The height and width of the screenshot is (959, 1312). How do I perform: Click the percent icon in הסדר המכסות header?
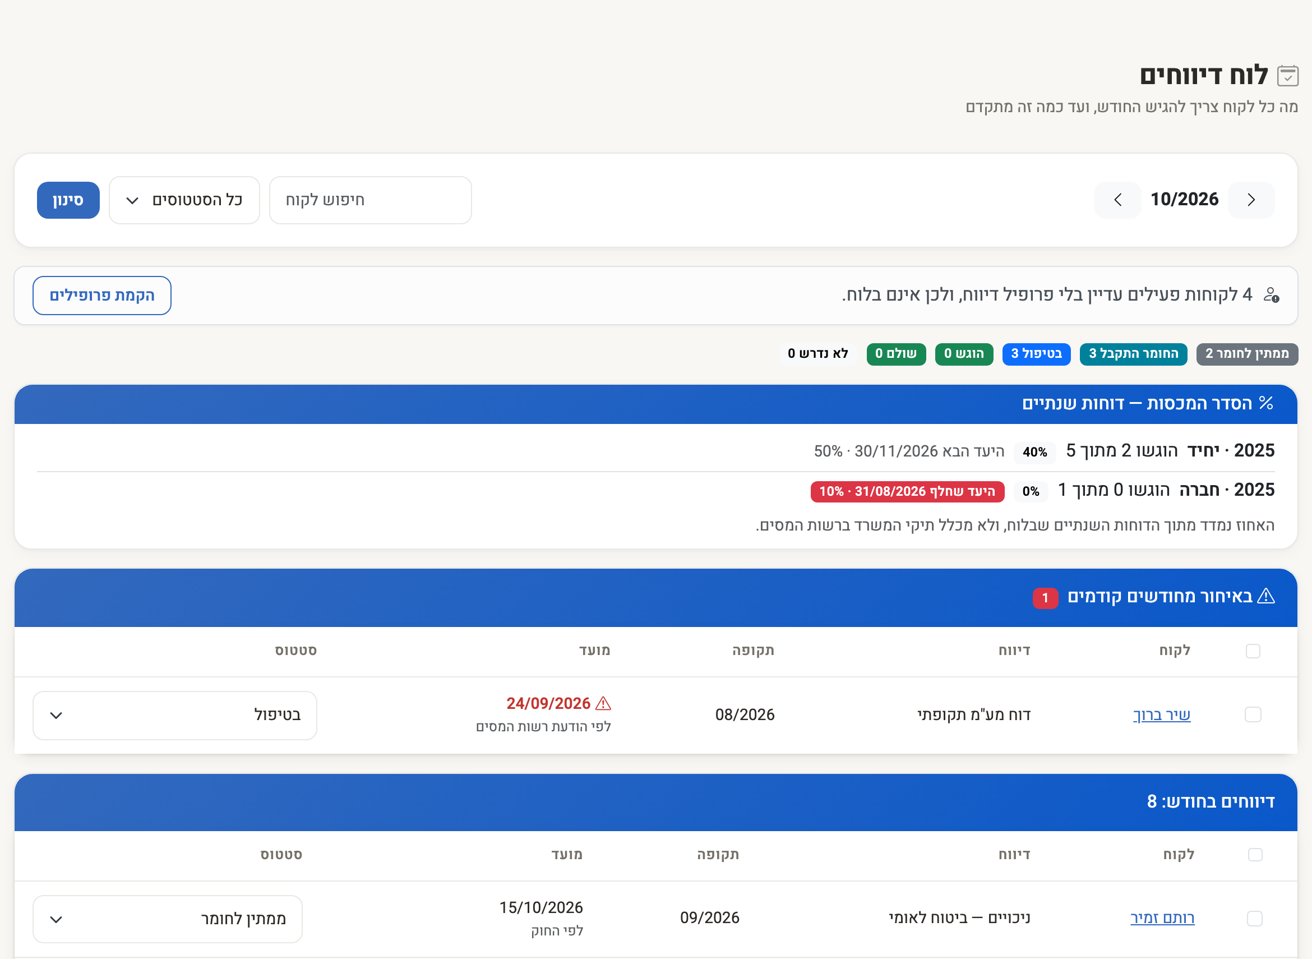tap(1266, 403)
